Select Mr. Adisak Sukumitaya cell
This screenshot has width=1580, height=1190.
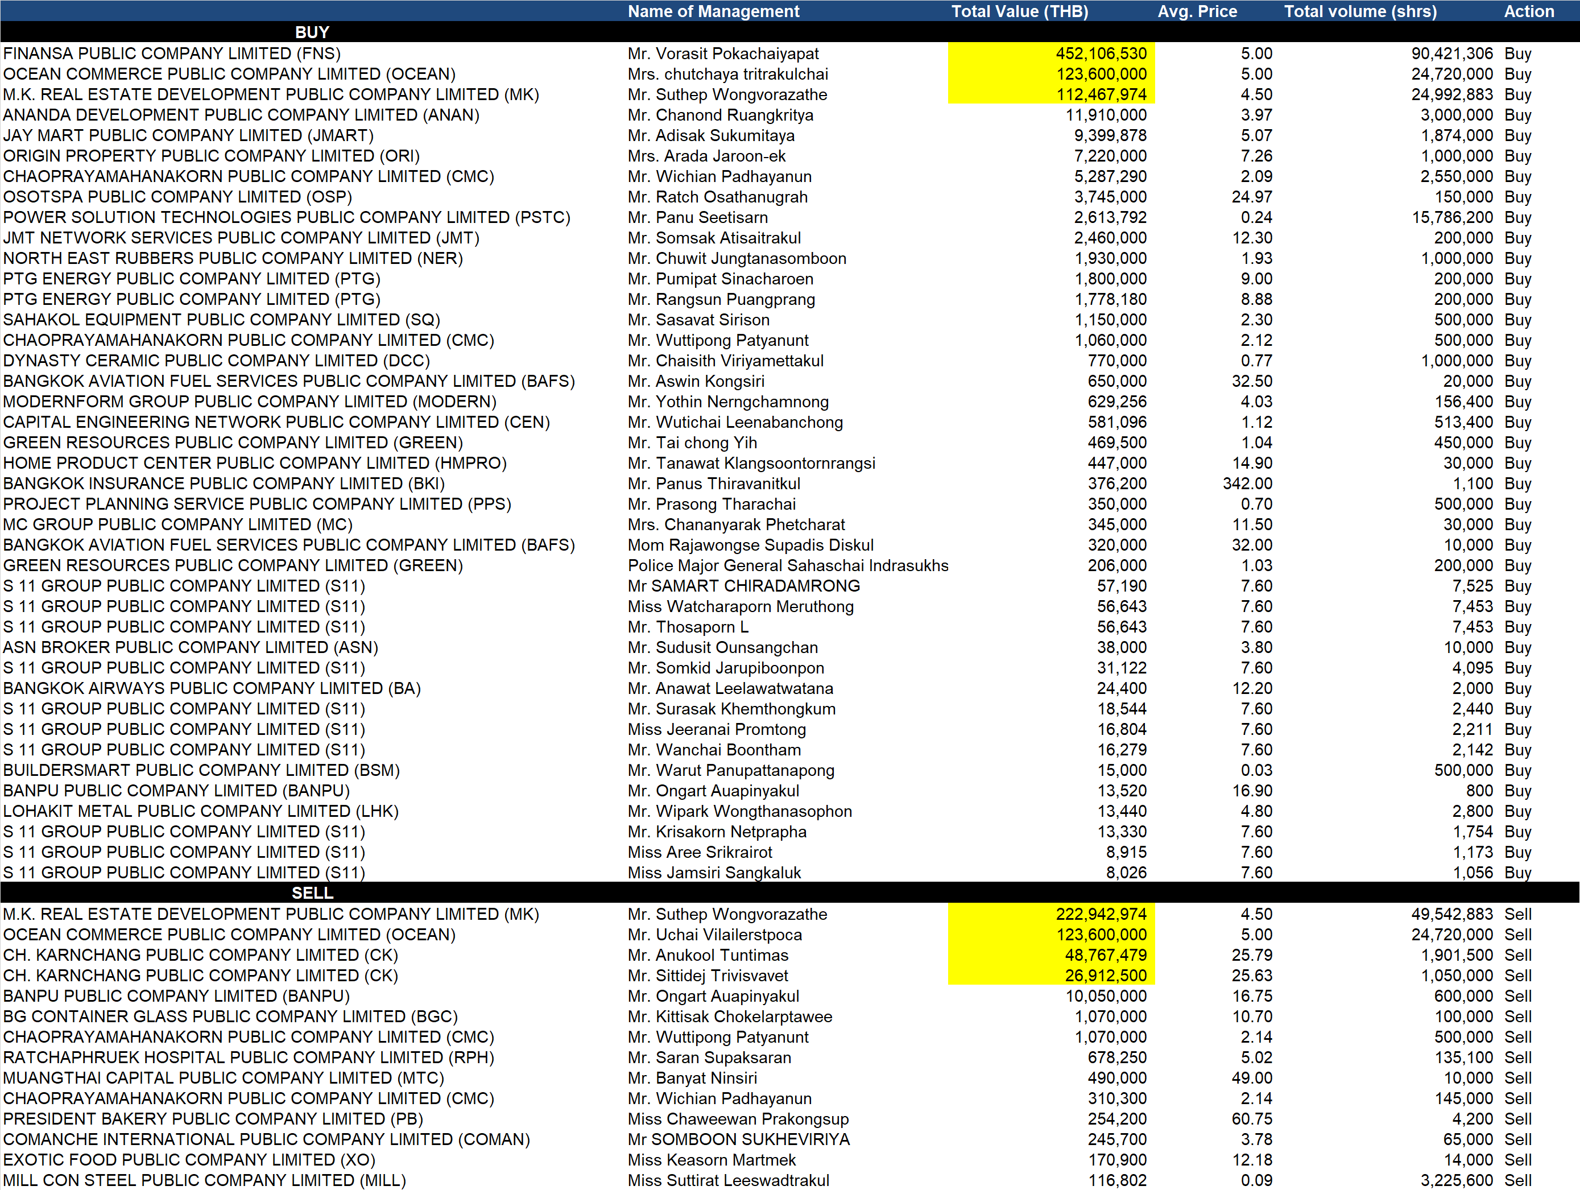(711, 136)
